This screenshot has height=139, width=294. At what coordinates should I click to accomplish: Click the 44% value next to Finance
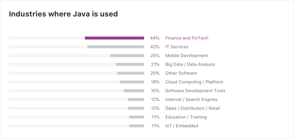(x=155, y=38)
